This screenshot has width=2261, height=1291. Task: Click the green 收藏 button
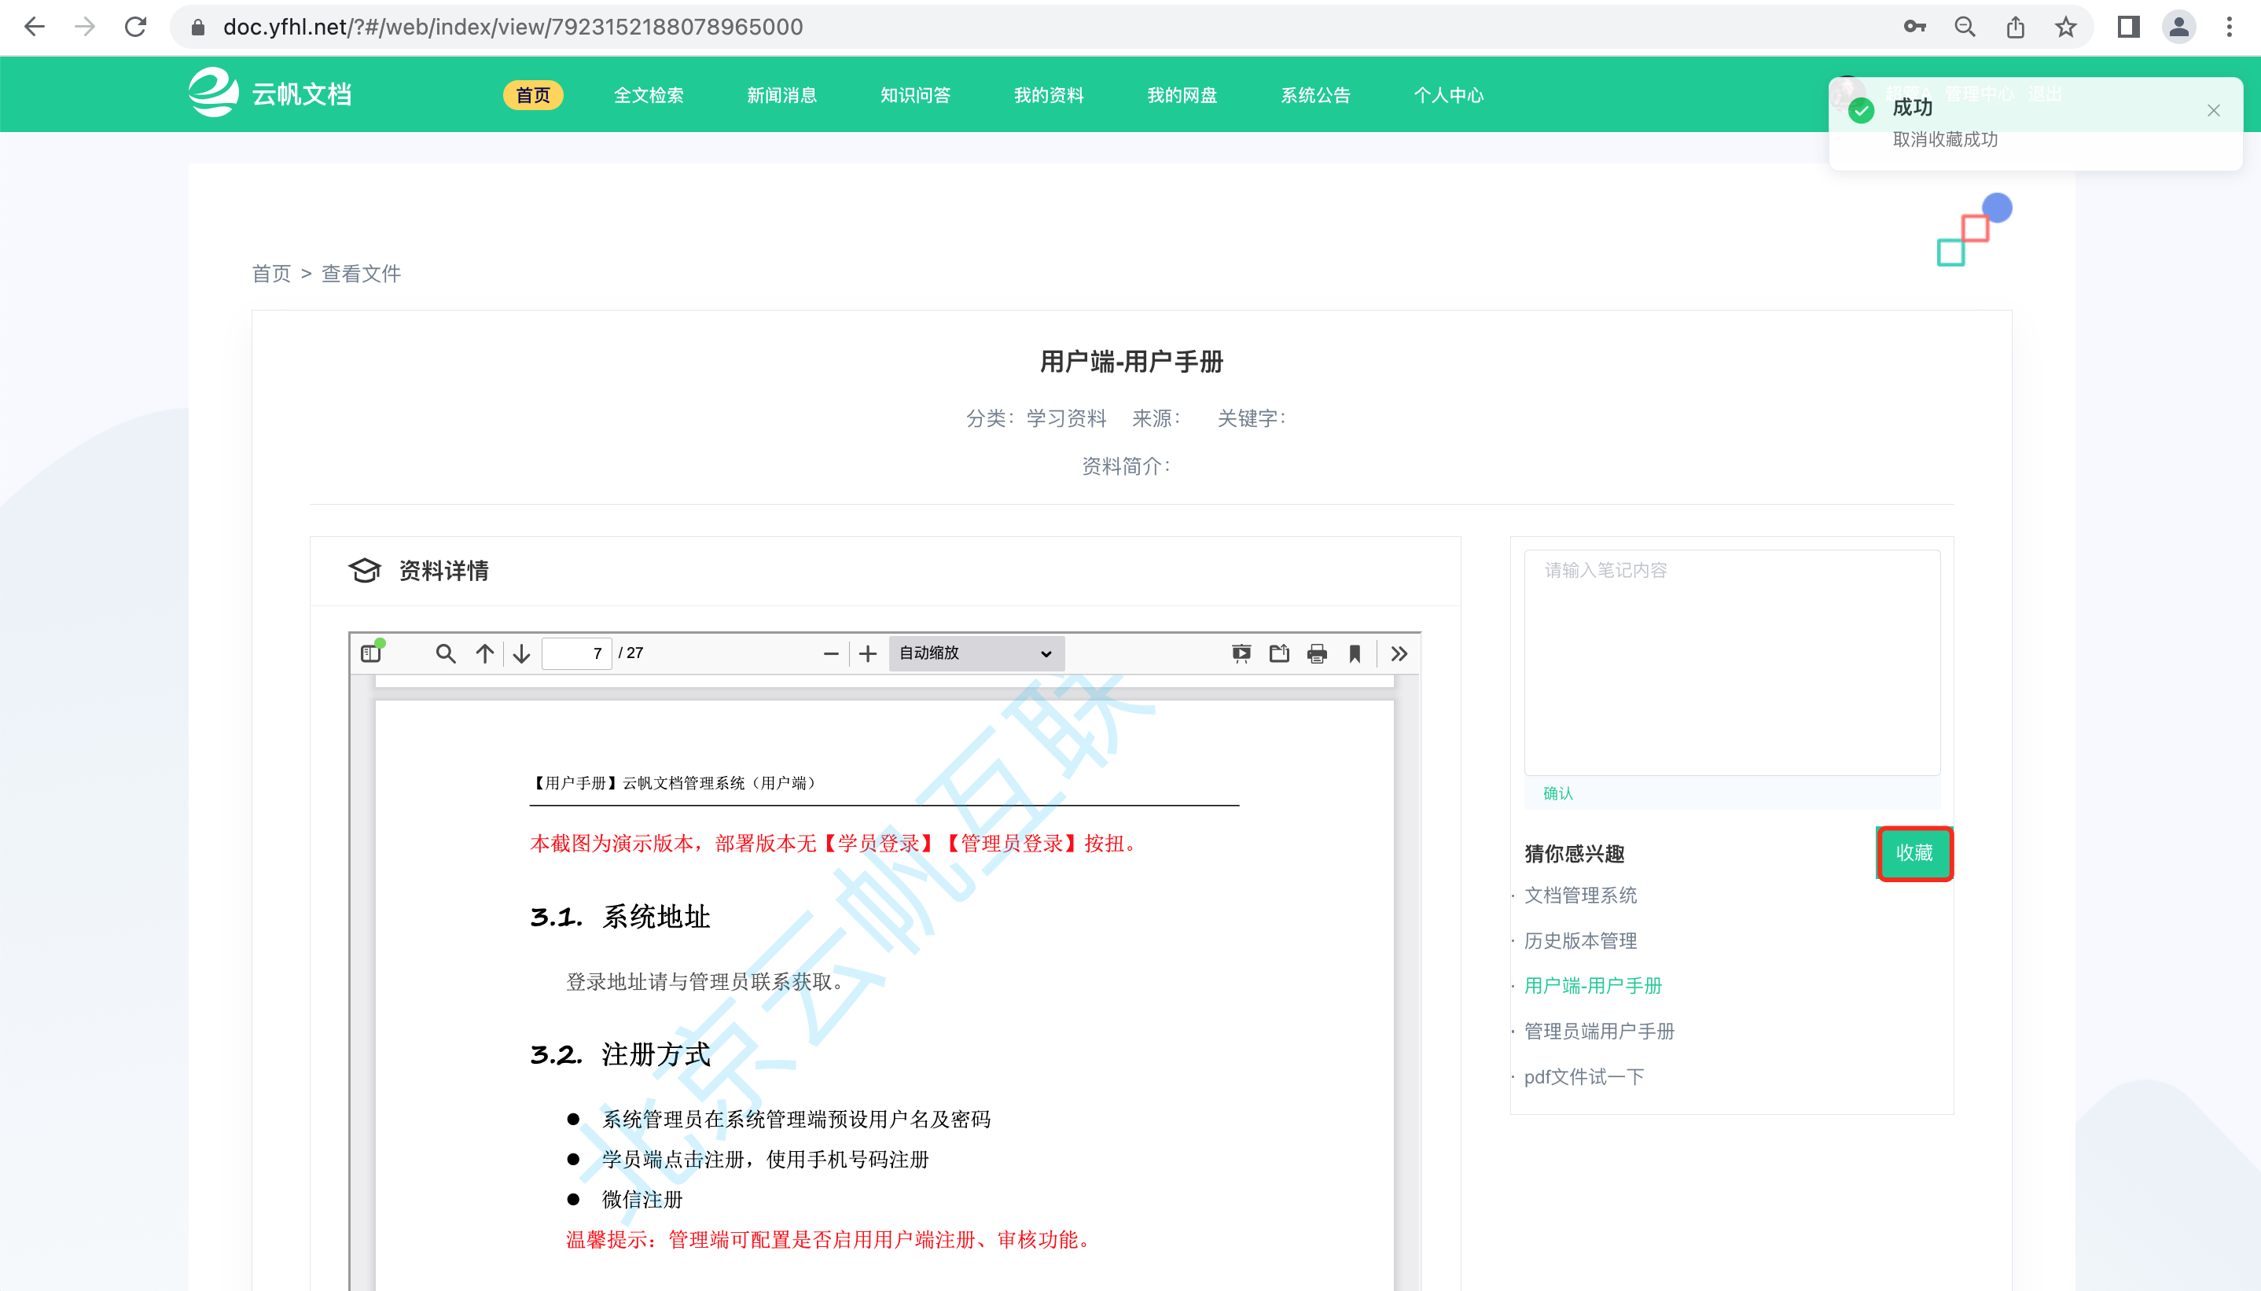tap(1914, 853)
